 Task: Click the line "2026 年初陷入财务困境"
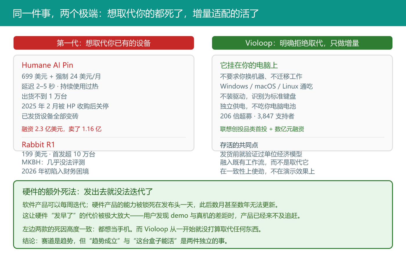pos(55,171)
